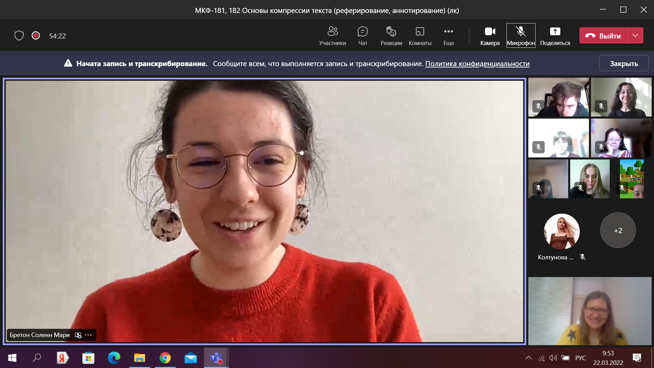
Task: Open the Еще more actions menu
Action: (448, 35)
